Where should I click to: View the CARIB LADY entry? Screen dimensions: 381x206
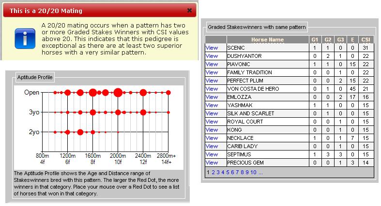point(212,146)
